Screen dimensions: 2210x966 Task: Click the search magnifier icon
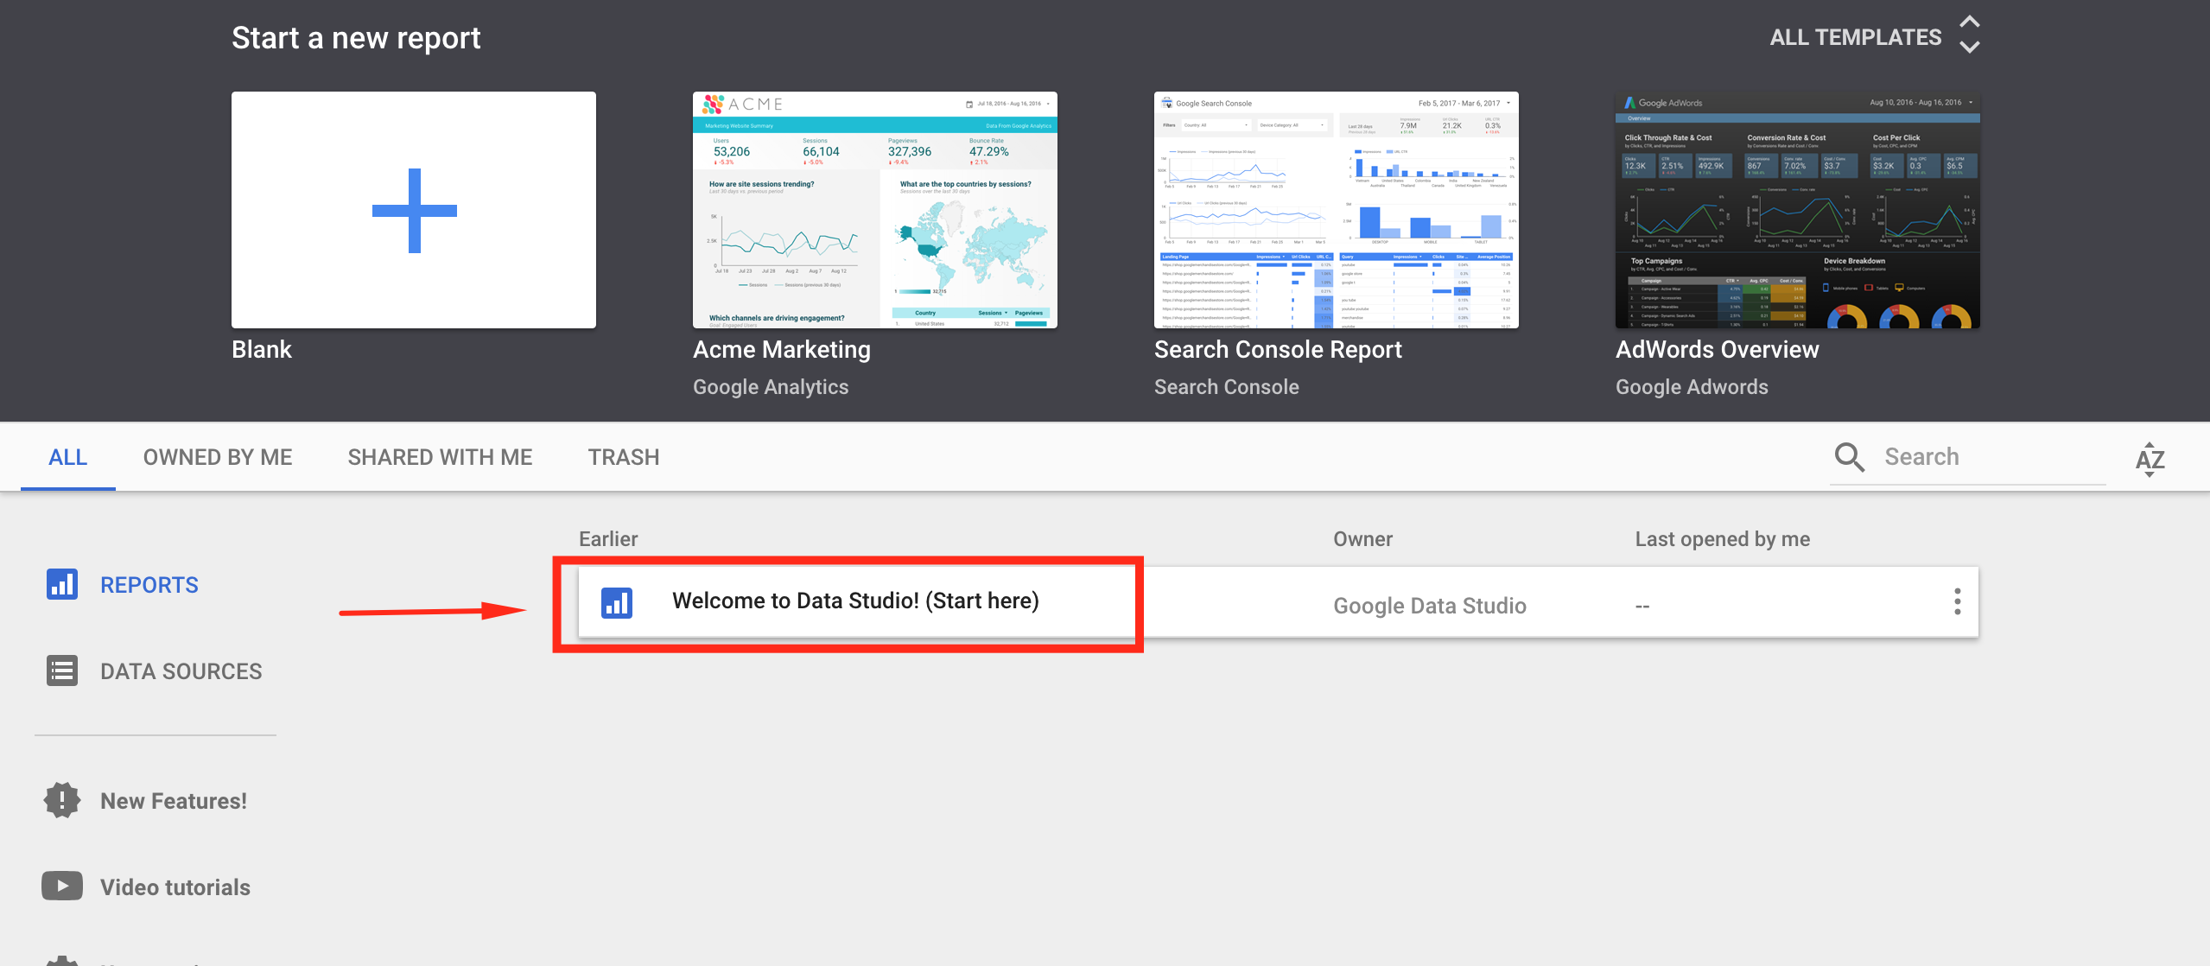(x=1849, y=457)
